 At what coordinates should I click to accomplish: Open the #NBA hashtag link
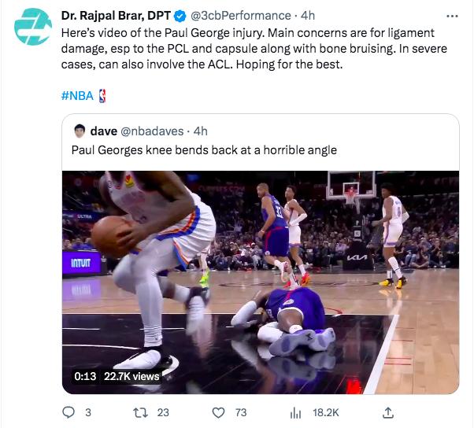pos(77,96)
